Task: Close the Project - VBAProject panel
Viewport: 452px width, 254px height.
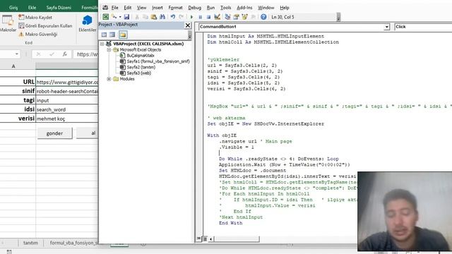Action: click(x=188, y=25)
